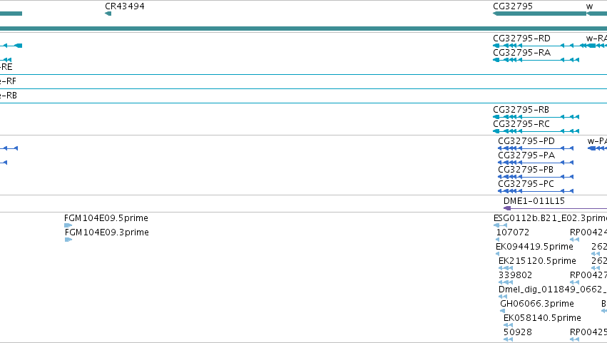The image size is (607, 343).
Task: Select the FGM104E09.5prime EST label
Action: point(106,218)
